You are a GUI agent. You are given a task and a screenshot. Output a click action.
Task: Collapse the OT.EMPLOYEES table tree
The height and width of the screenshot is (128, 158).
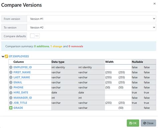pos(3,57)
